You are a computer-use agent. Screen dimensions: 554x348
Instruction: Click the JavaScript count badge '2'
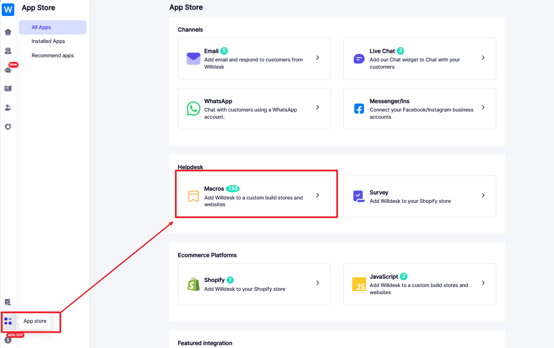[x=404, y=276]
